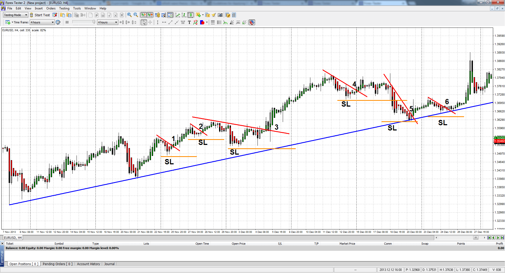Switch chart display to candlestick mode
Viewport: 505px width, 273px height.
click(x=190, y=15)
